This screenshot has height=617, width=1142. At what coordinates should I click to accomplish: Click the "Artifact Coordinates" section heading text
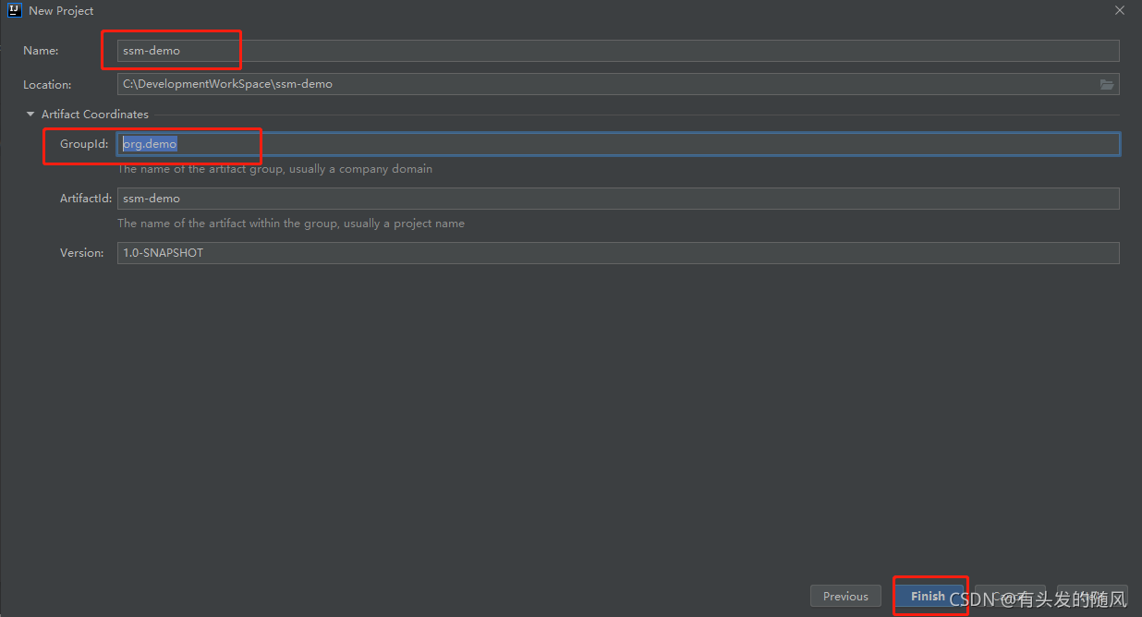point(95,115)
